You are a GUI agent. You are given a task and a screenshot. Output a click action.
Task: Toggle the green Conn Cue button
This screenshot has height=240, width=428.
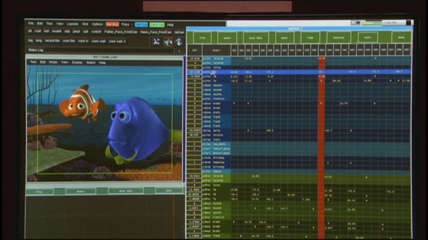pyautogui.click(x=156, y=25)
